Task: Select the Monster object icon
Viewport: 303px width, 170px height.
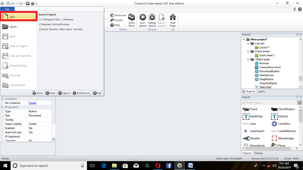Action: (x=246, y=138)
